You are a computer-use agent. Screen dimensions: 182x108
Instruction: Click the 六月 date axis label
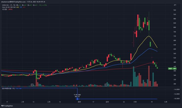point(135,102)
